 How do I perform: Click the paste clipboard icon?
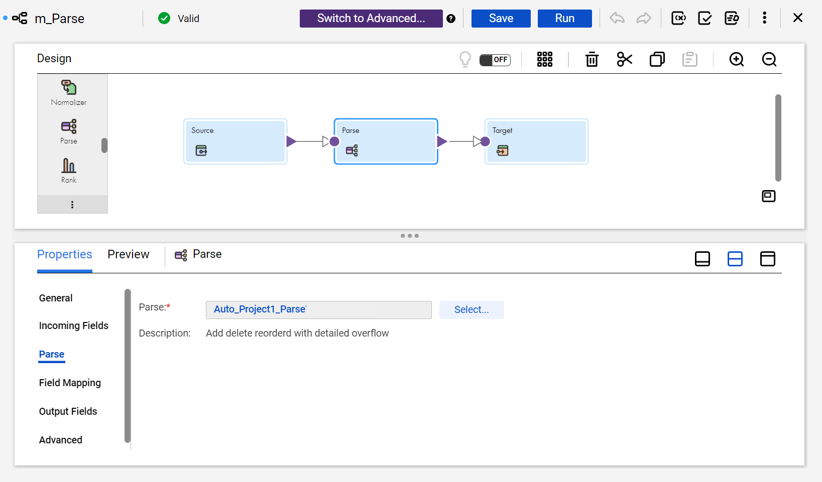(x=690, y=59)
